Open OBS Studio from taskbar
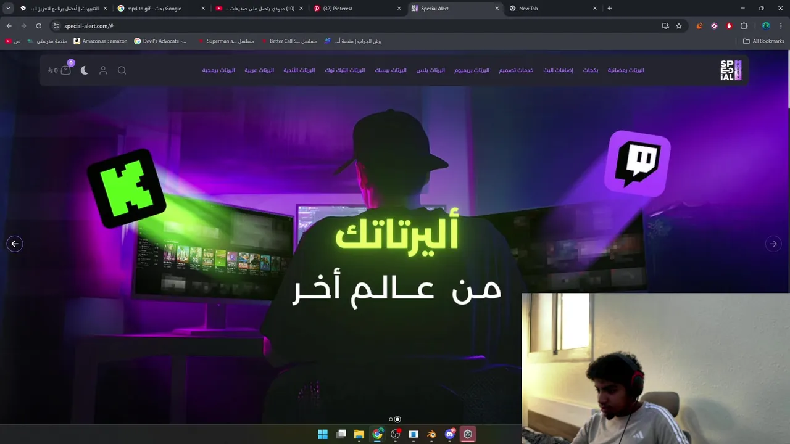Viewport: 790px width, 444px height. click(396, 434)
